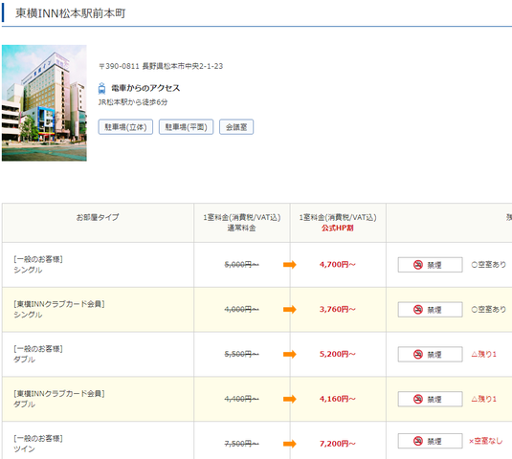Image resolution: width=512 pixels, height=459 pixels.
Task: Click △残り1 in club member double row
Action: 484,399
